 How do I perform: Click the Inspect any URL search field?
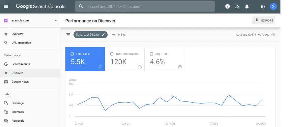(x=145, y=7)
